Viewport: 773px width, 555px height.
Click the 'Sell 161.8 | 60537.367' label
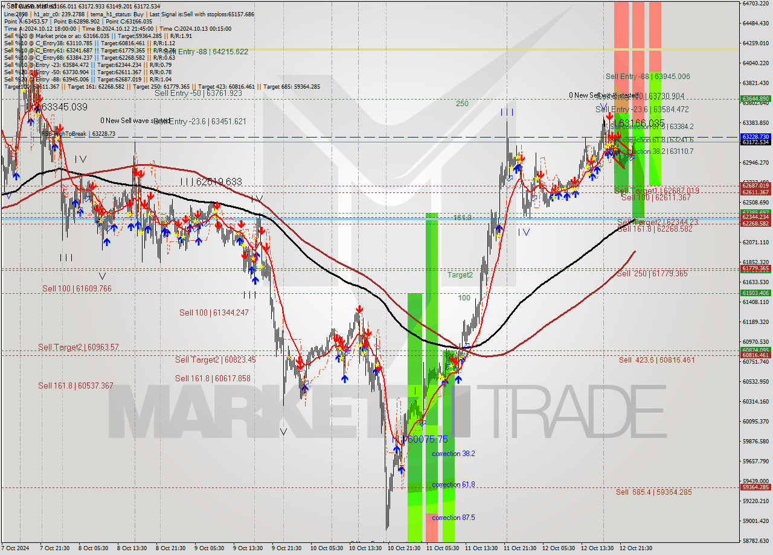75,385
